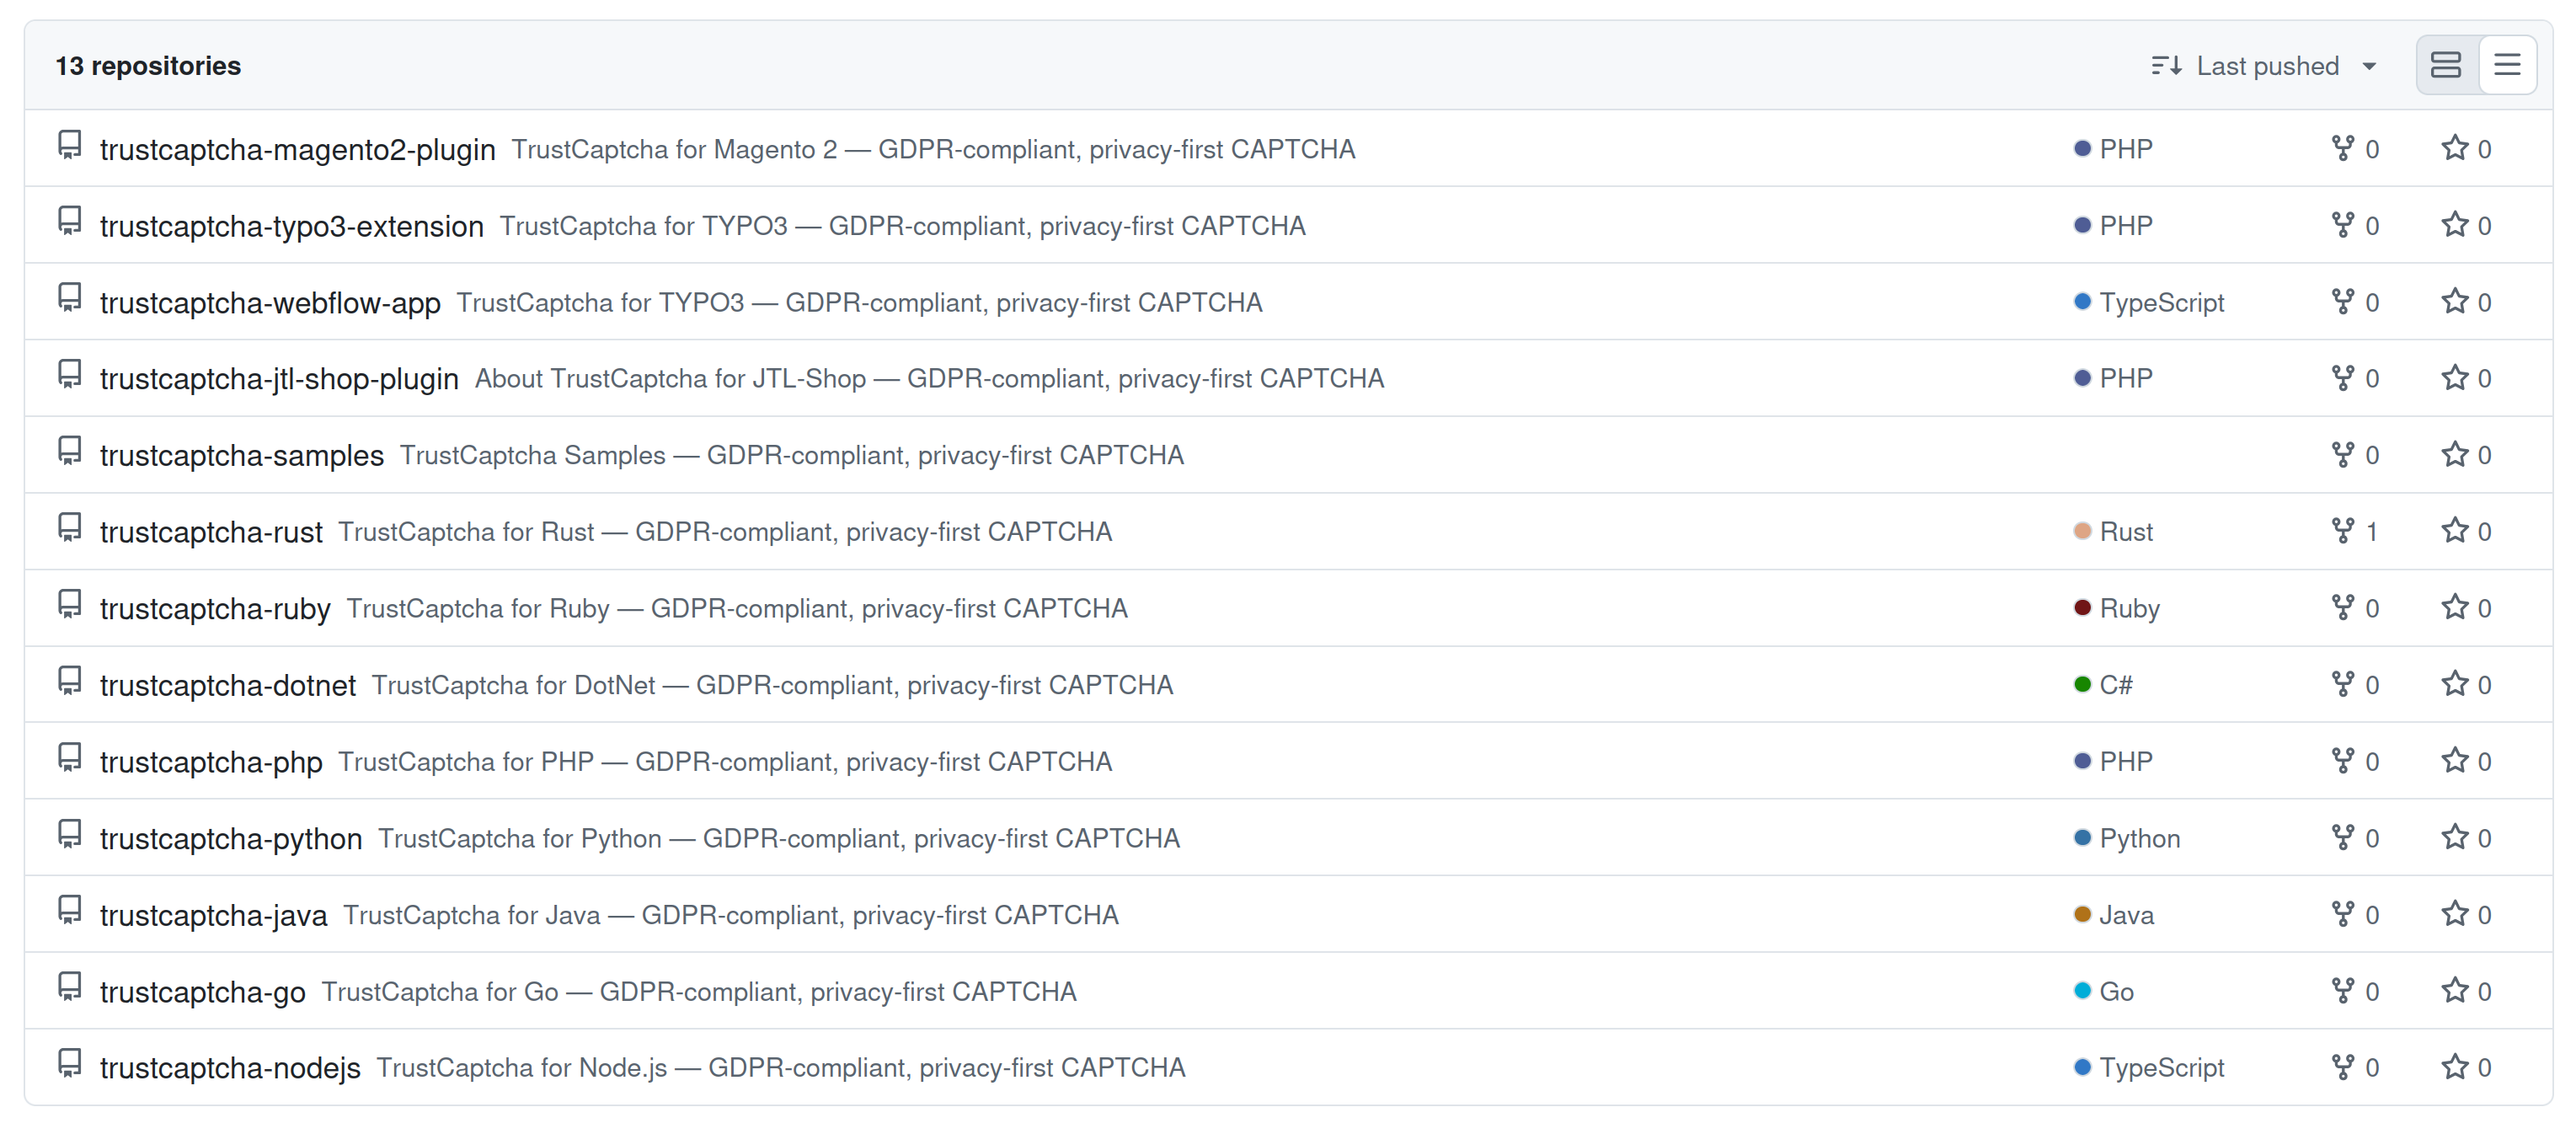Open the Last pushed sort dropdown
Viewport: 2576px width, 1134px height.
point(2264,66)
